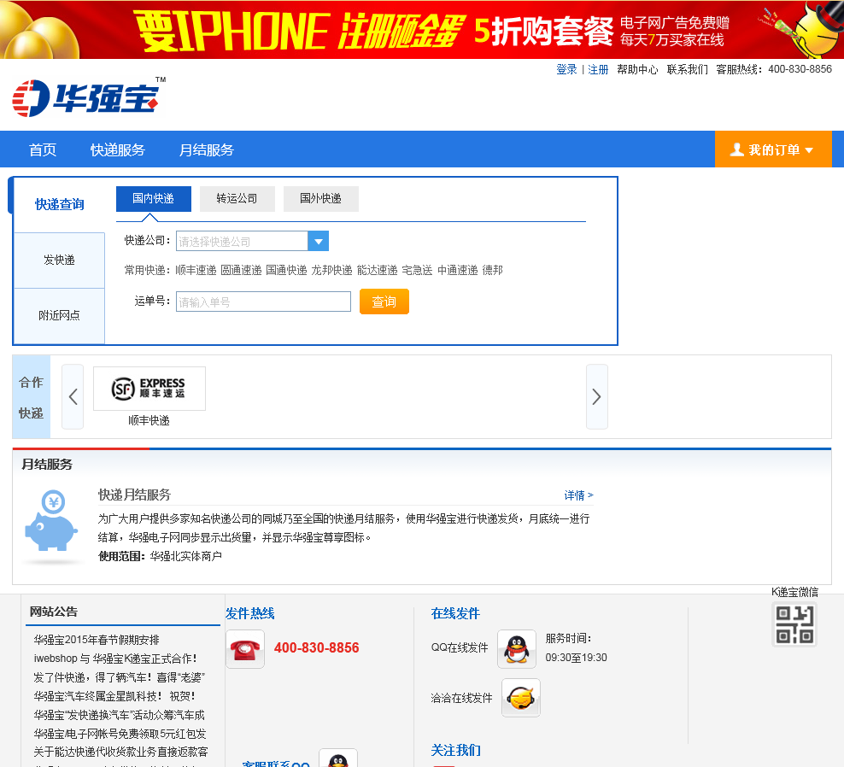
Task: Choose 中通速递 from 常用快递
Action: [458, 270]
